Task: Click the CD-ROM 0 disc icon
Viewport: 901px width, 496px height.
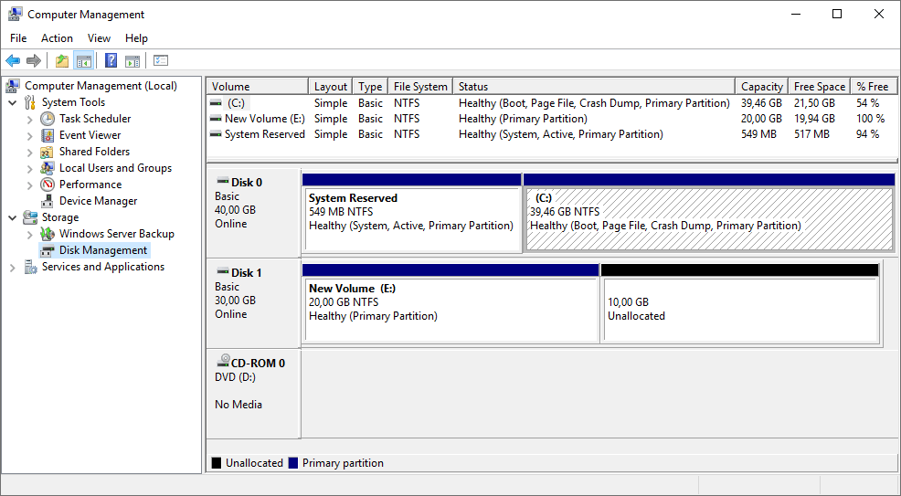Action: (223, 361)
